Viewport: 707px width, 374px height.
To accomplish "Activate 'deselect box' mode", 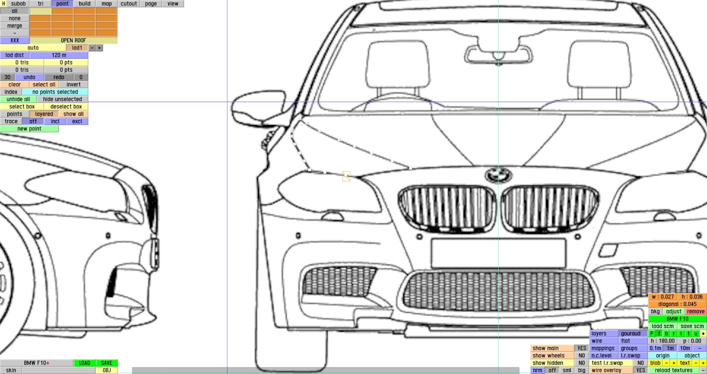I will click(66, 107).
